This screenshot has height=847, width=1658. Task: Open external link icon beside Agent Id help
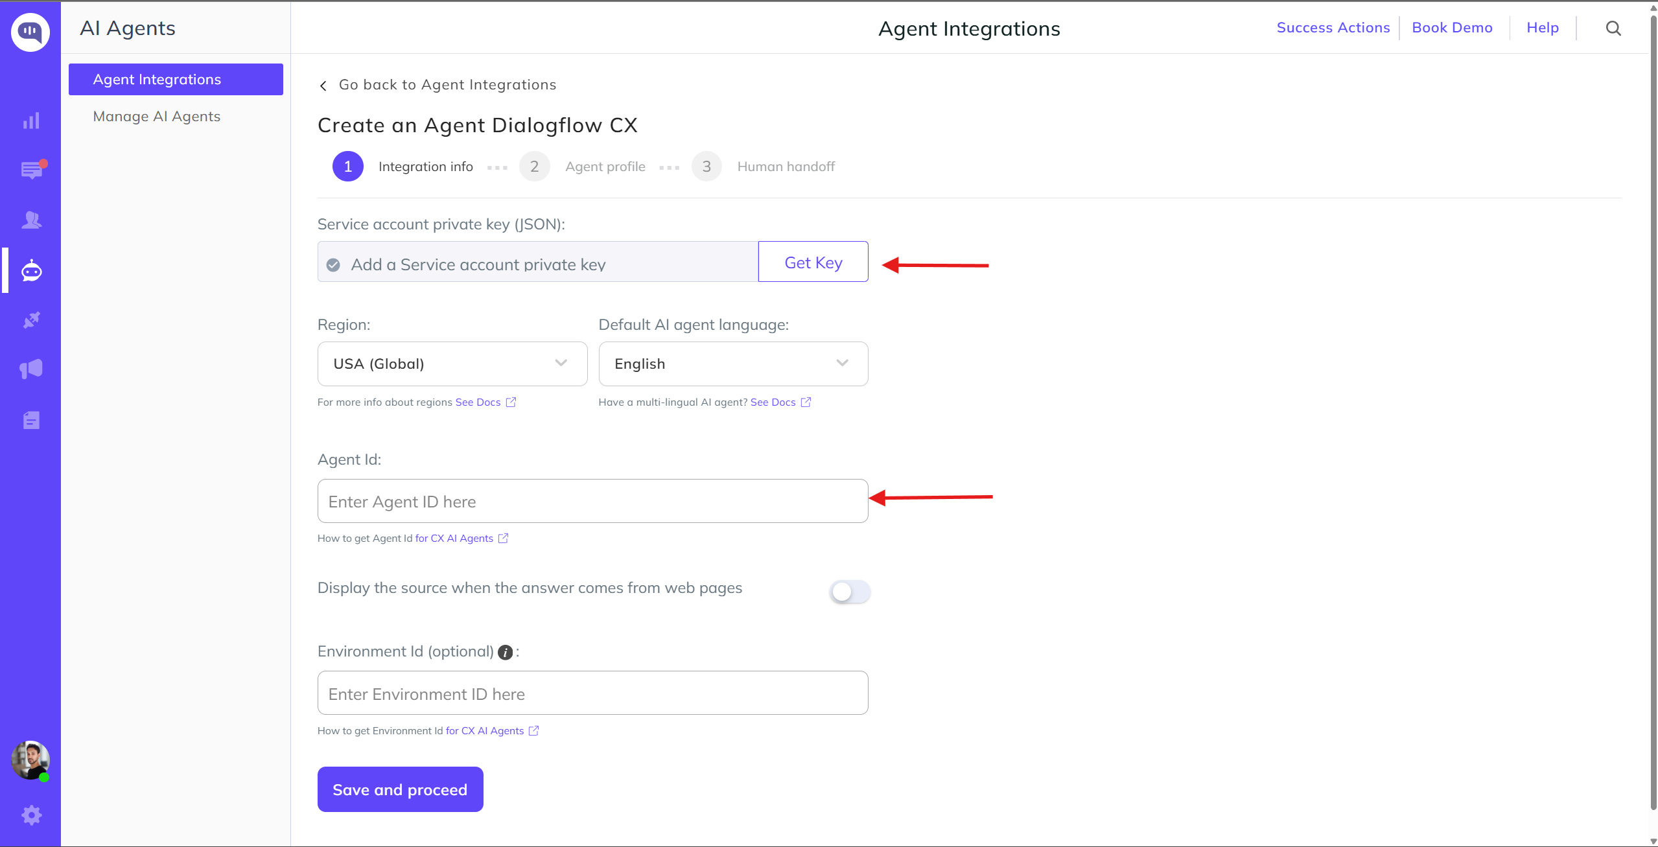(x=503, y=538)
